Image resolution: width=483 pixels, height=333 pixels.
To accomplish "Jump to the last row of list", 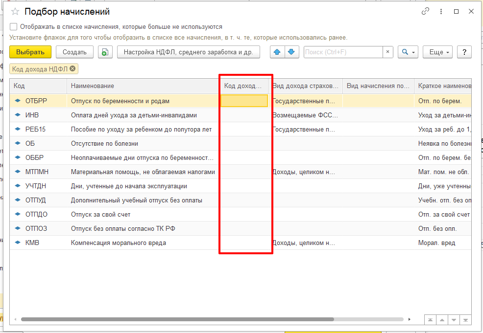I will [x=465, y=319].
